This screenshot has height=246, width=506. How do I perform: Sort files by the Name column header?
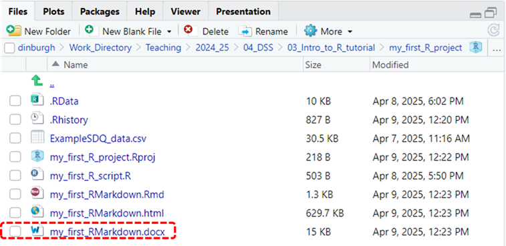176,65
